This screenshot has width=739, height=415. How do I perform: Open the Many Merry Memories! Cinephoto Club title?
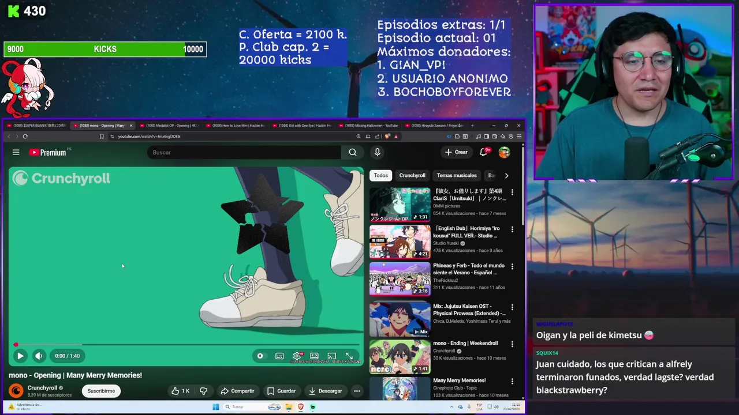click(x=459, y=380)
